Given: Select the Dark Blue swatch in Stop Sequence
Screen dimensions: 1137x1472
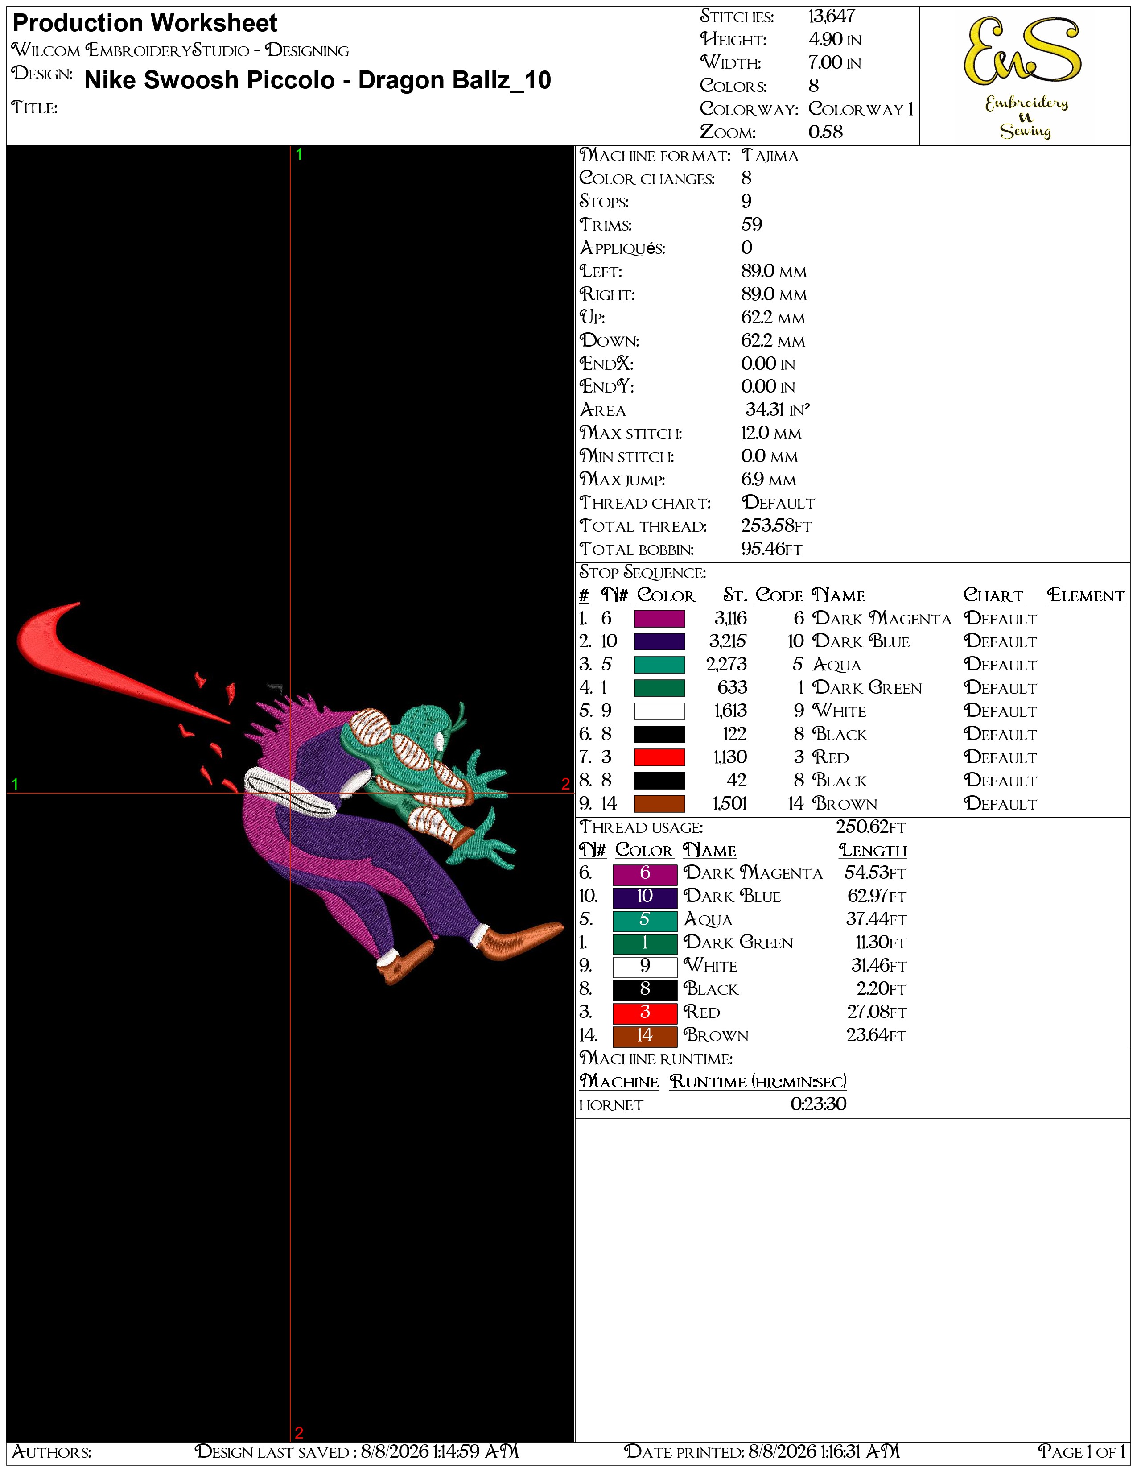Looking at the screenshot, I should click(x=659, y=641).
